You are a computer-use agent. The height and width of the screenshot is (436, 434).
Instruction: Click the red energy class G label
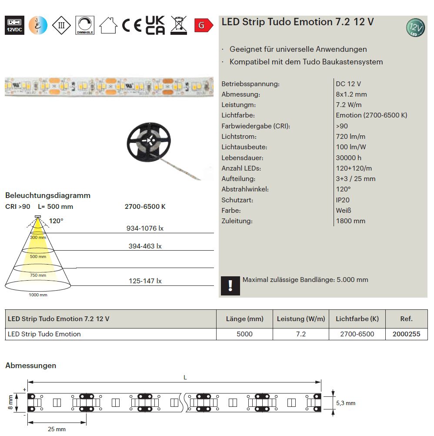point(204,25)
